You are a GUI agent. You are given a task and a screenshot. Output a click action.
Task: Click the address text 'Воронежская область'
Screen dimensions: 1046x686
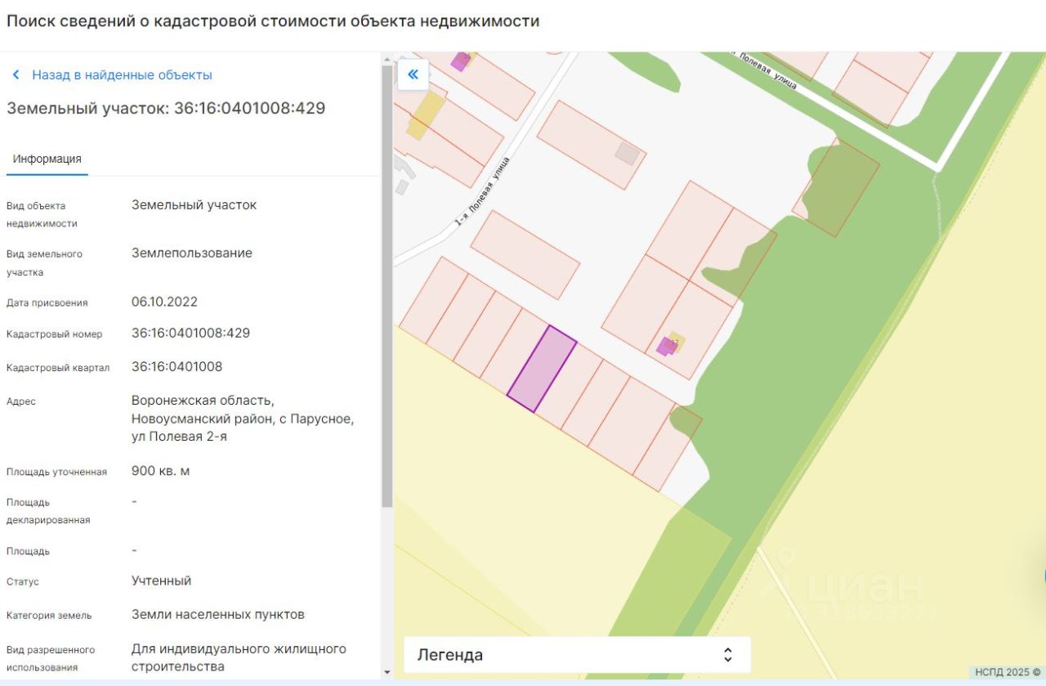(x=203, y=401)
